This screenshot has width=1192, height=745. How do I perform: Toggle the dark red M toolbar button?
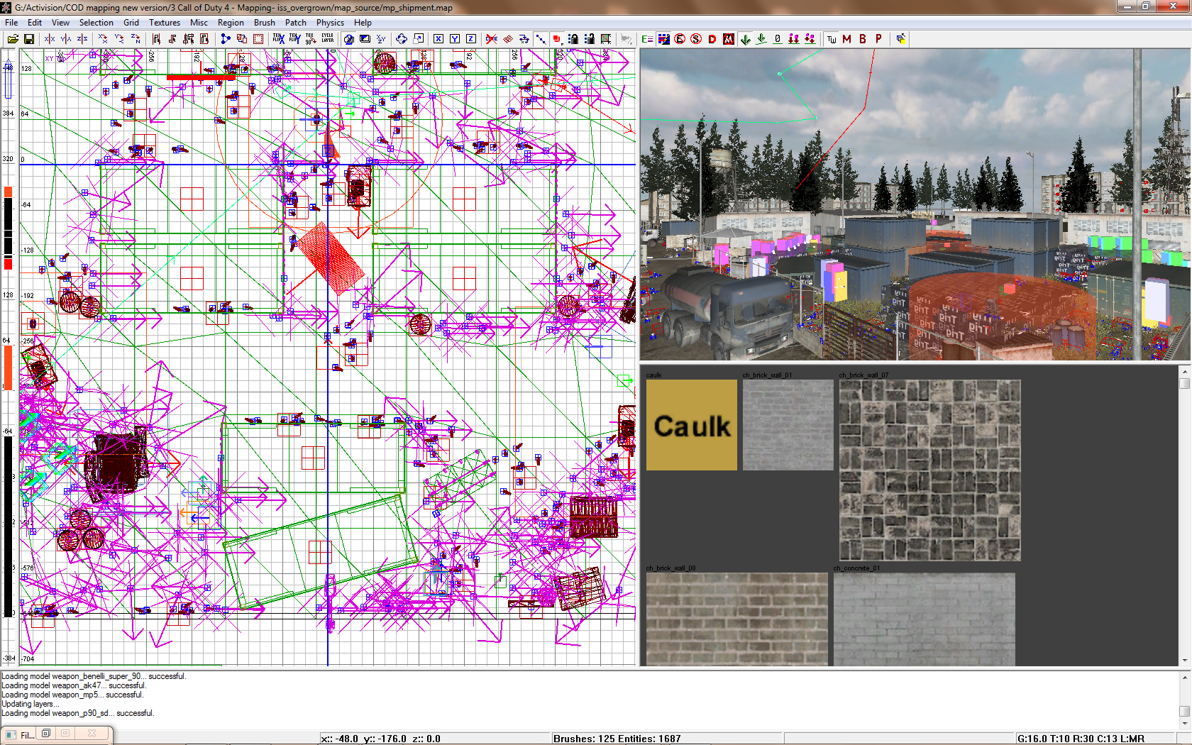tap(847, 39)
